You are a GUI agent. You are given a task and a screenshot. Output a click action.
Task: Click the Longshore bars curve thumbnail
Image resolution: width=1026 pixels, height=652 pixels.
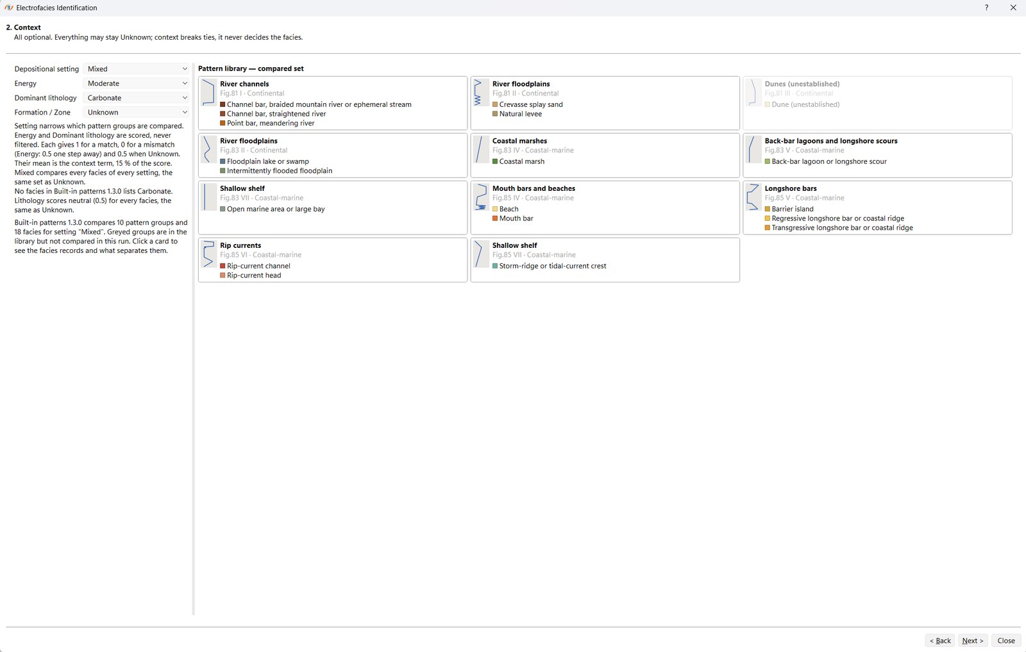coord(753,197)
